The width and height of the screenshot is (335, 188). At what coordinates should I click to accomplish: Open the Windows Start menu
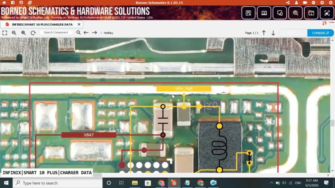click(6, 183)
